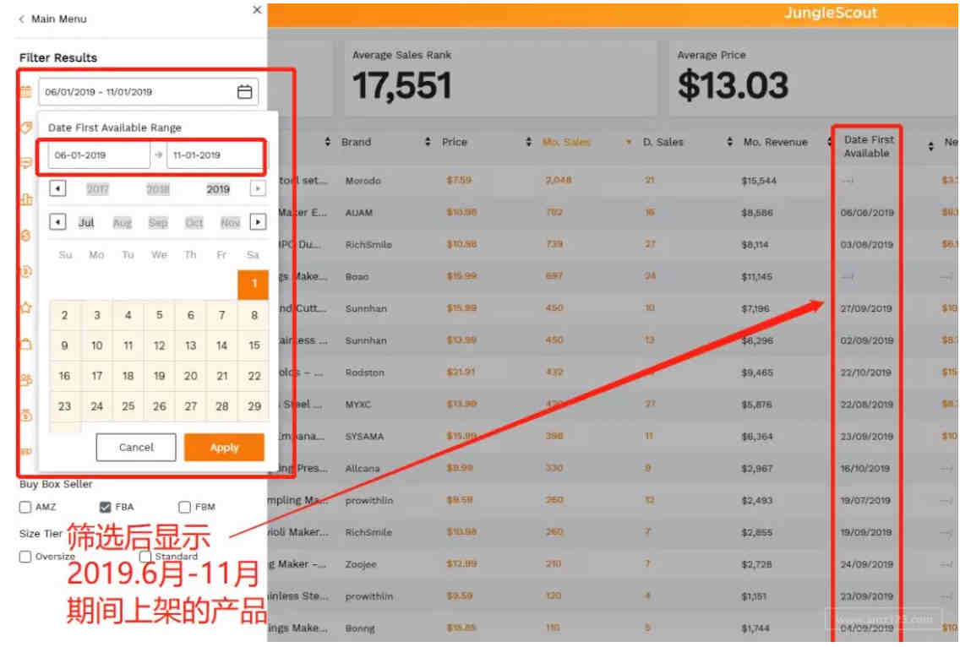
Task: Click the date range field showing 06/01/2019 - 11/01/2019
Action: [148, 92]
